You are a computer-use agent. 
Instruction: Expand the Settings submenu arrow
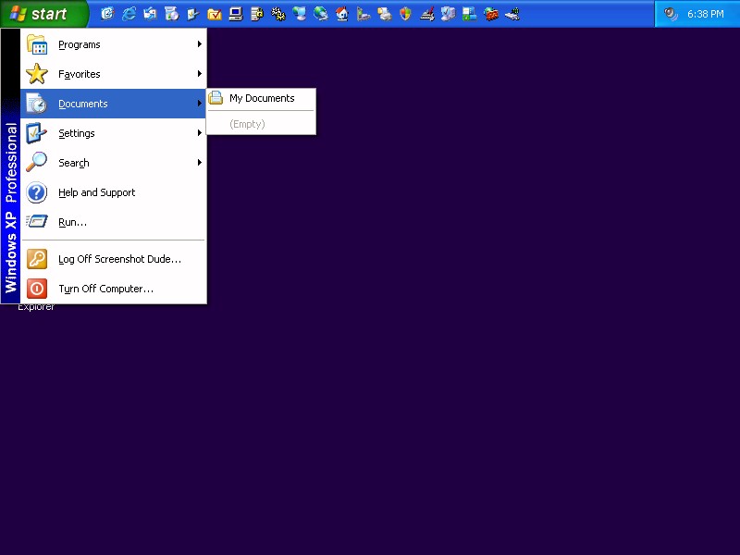(x=199, y=133)
